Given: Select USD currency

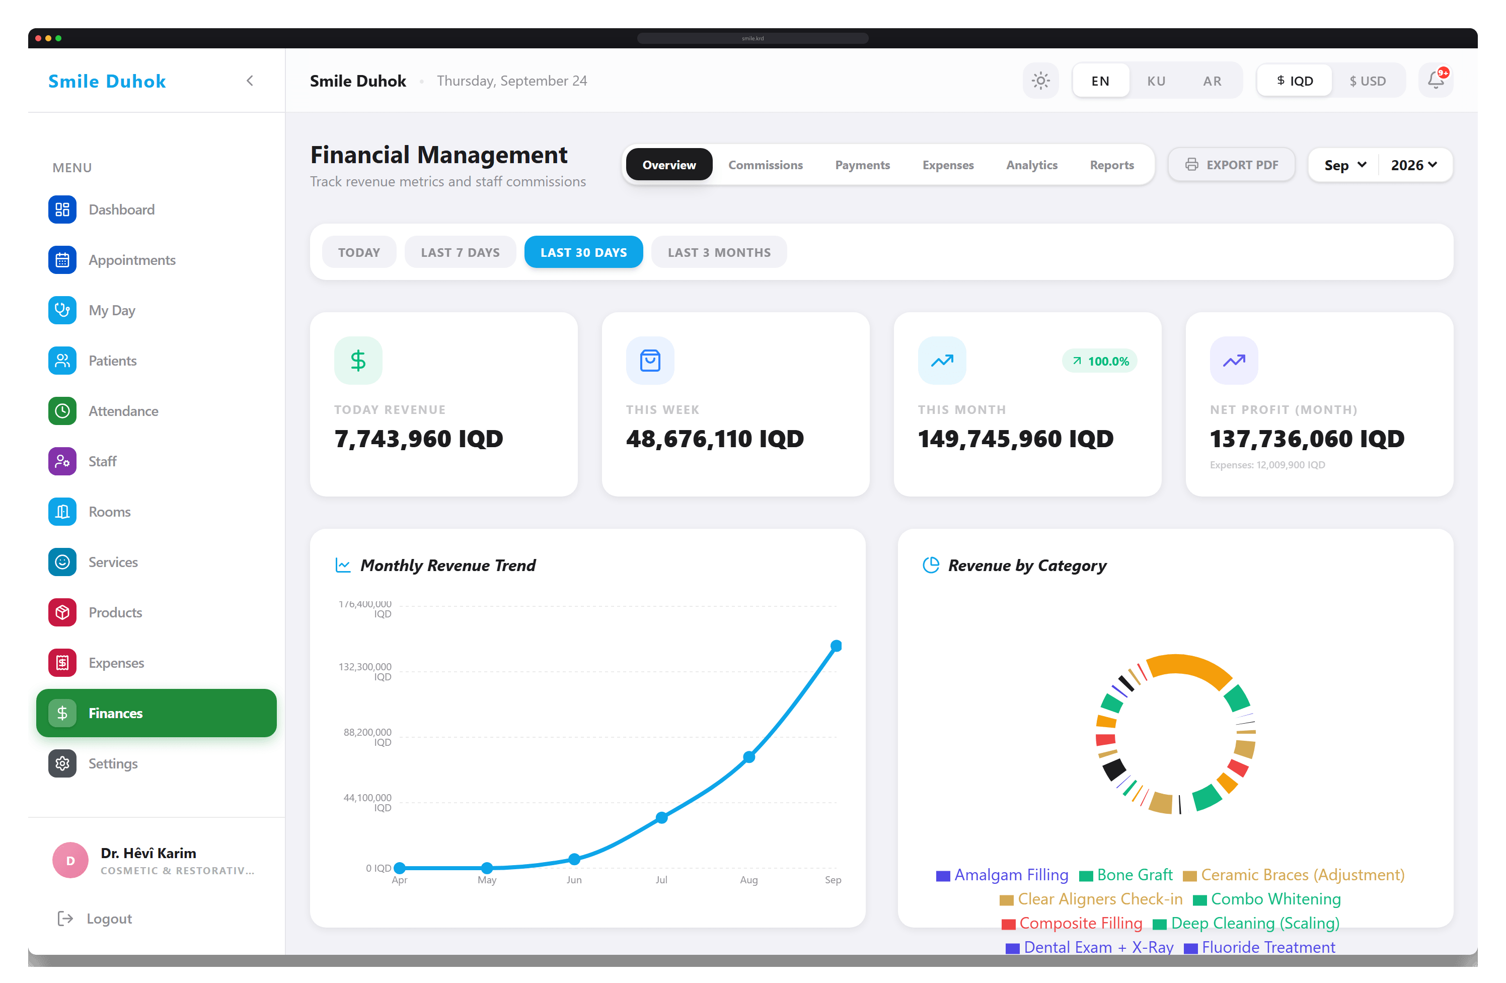Looking at the screenshot, I should click(x=1368, y=81).
